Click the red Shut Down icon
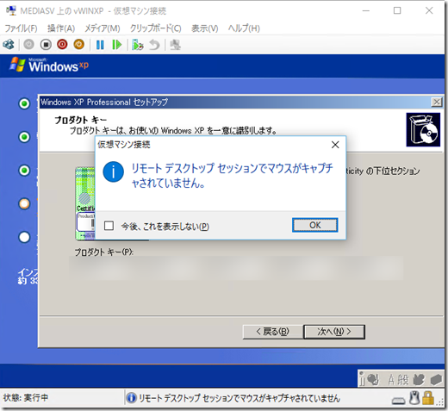Screen dimensions: 448x411 coord(62,45)
